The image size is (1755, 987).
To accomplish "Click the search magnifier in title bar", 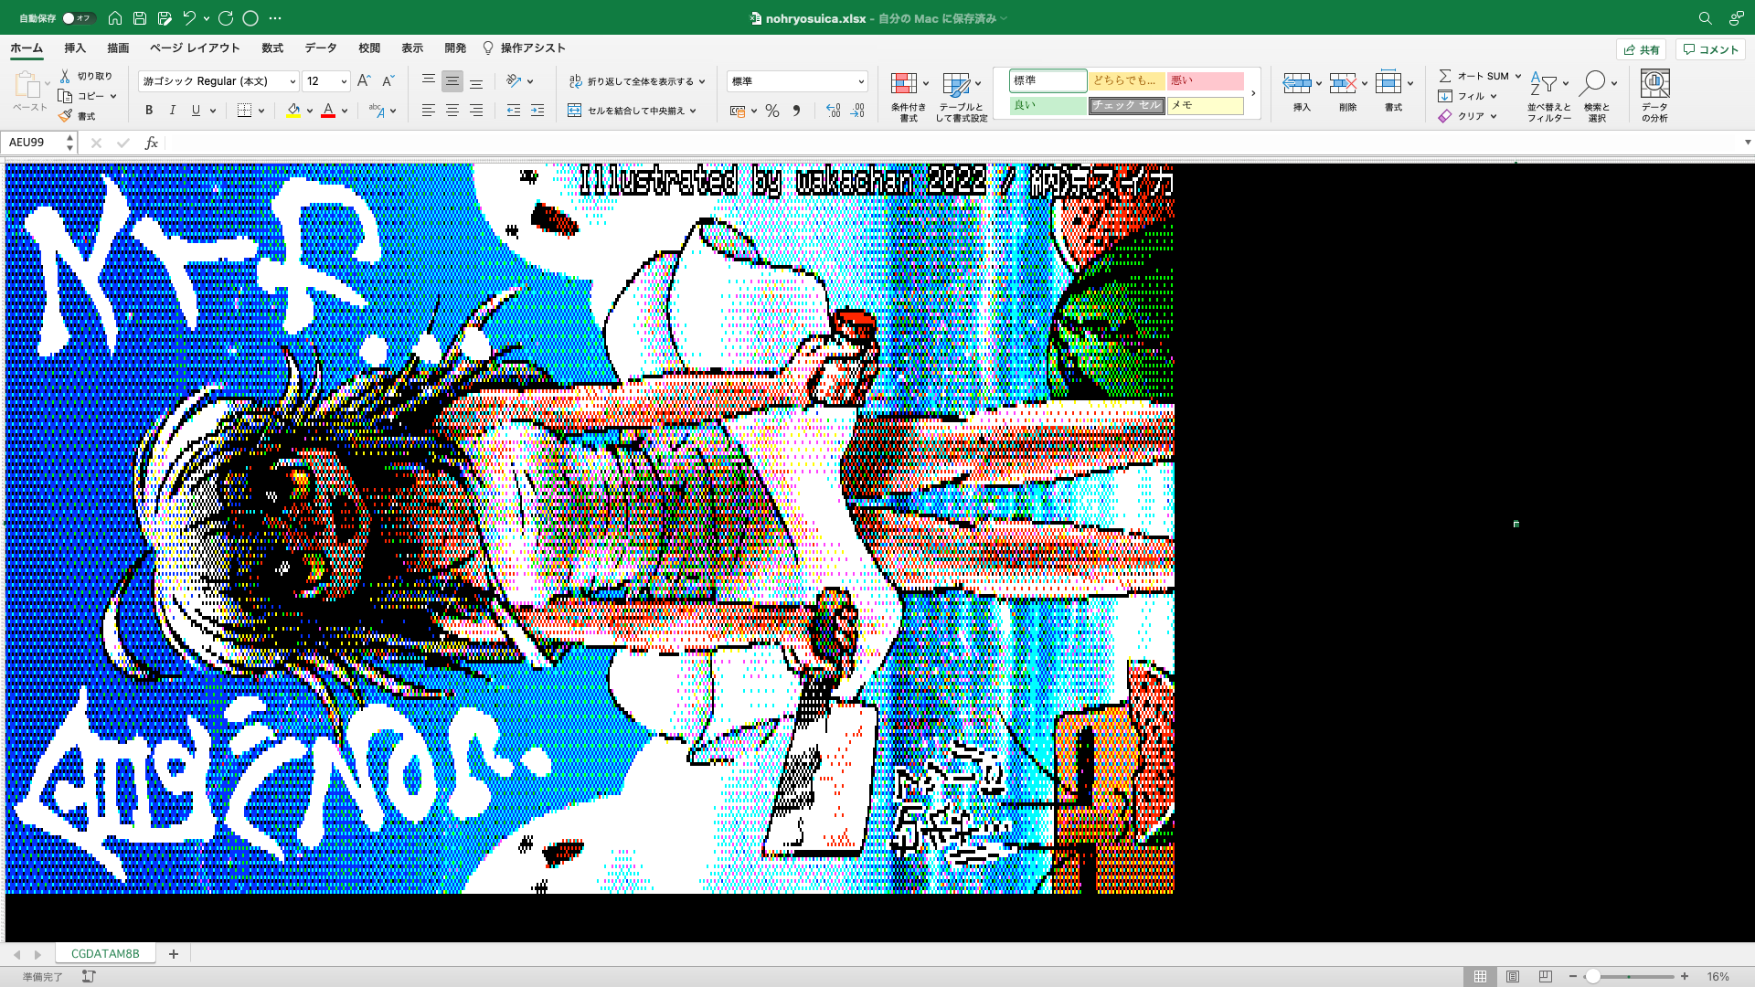I will tap(1705, 18).
